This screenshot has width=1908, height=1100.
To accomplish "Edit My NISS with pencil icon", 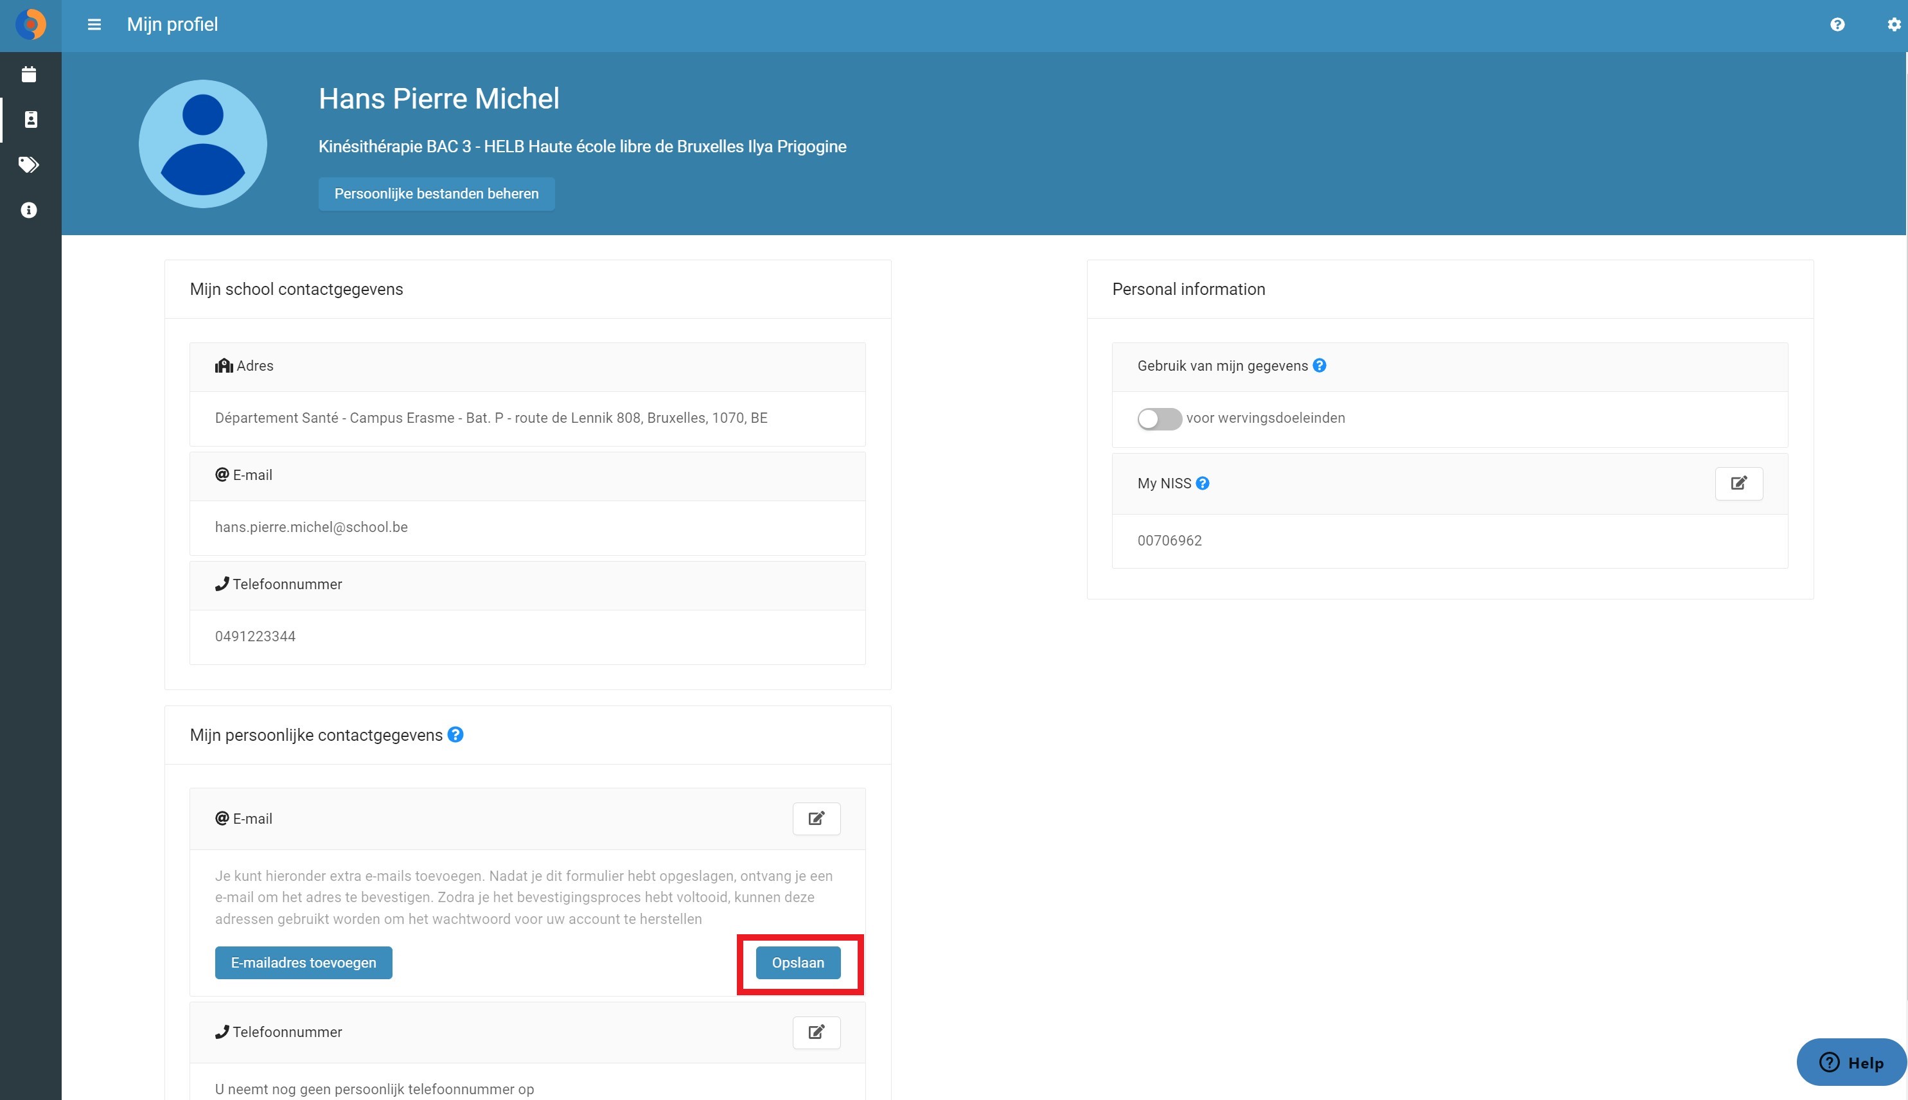I will click(1739, 484).
